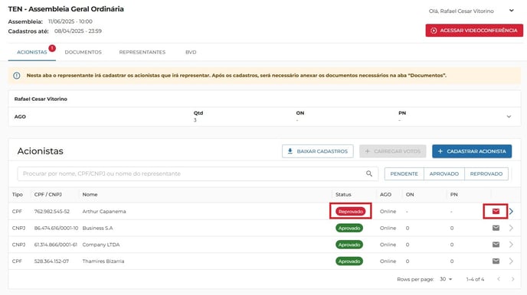Viewport: 527px width, 295px height.
Task: Click the CPF number 528.364.152-07
Action: click(51, 261)
